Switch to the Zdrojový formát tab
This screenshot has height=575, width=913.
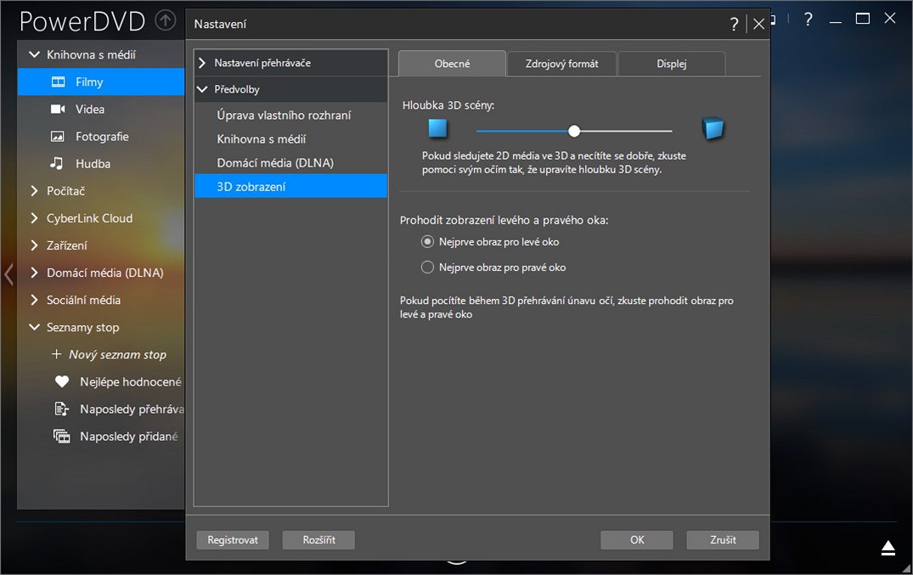point(561,64)
